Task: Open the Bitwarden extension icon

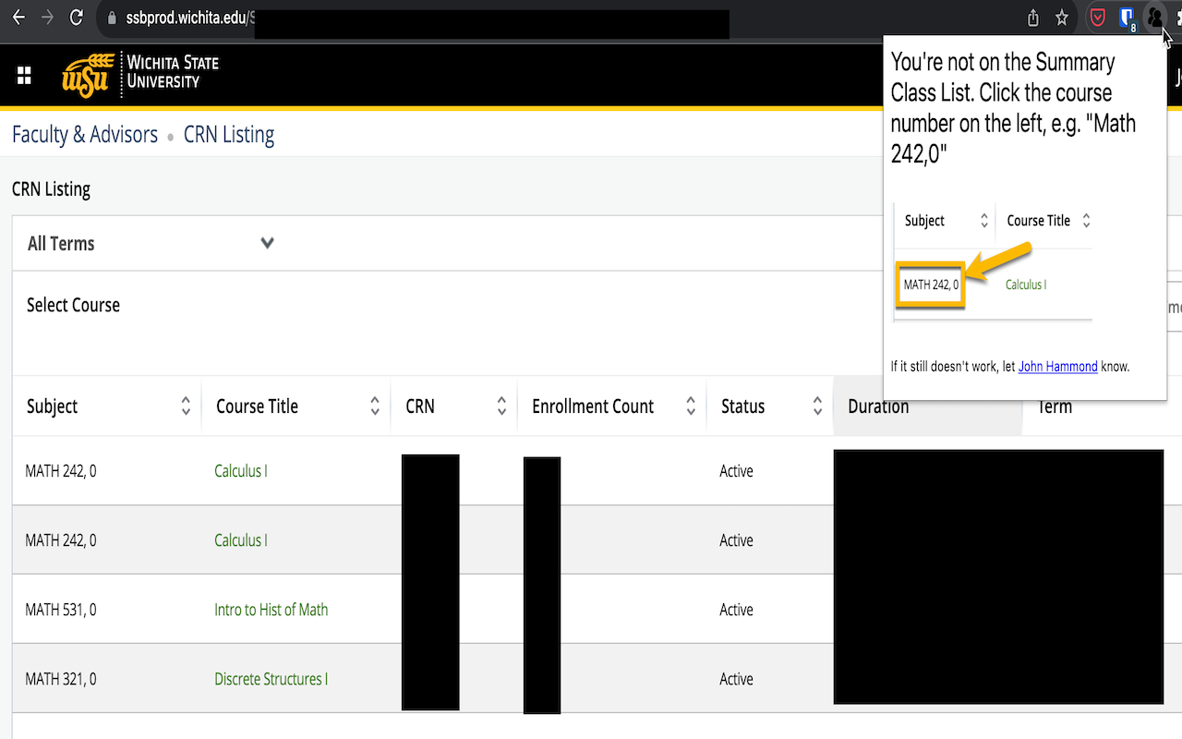Action: (1127, 18)
